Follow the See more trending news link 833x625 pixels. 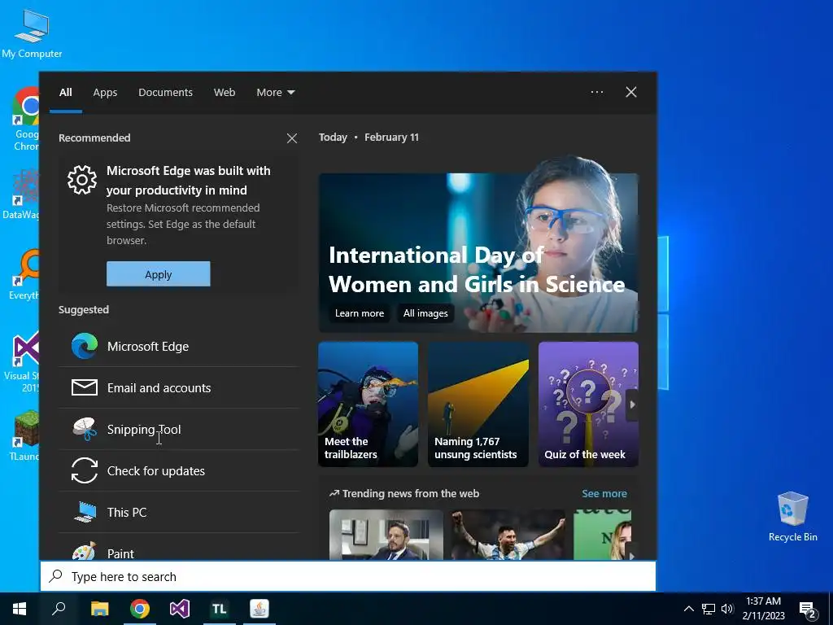pos(604,494)
